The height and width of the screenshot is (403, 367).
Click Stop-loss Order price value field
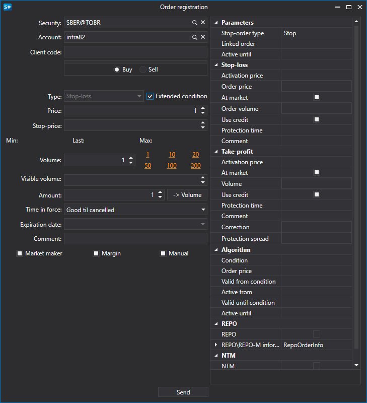(317, 86)
